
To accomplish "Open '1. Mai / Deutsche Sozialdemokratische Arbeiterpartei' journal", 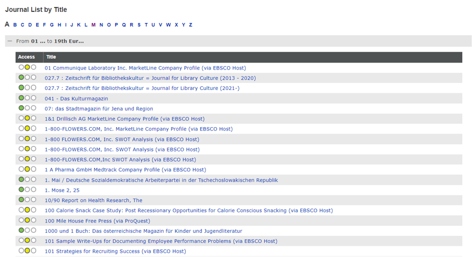I will pyautogui.click(x=161, y=180).
